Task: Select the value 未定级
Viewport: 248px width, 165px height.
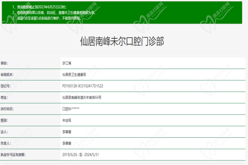Action: 67,120
